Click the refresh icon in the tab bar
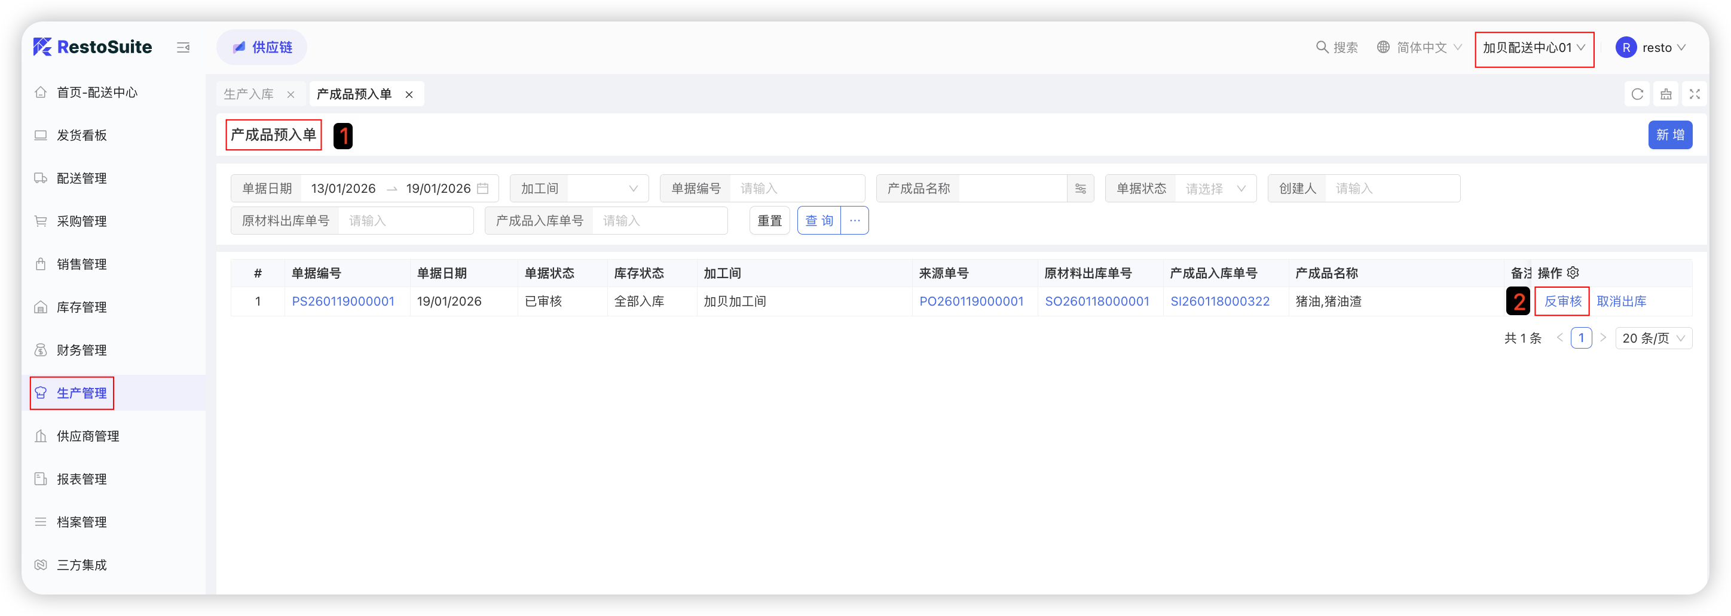Viewport: 1731px width, 616px height. click(x=1637, y=94)
